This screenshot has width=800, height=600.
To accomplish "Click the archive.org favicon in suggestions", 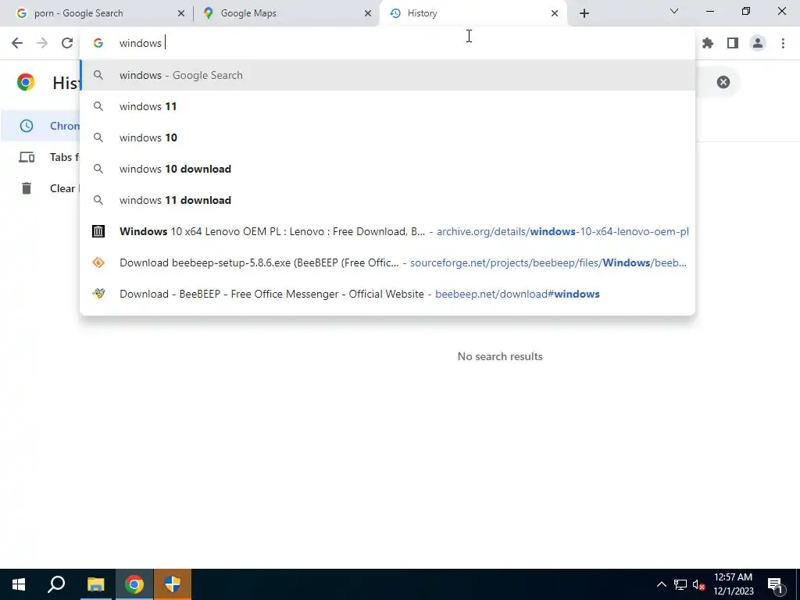I will [98, 231].
